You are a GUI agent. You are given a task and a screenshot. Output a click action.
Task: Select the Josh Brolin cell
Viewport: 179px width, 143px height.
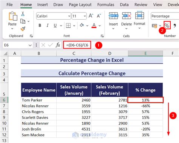(x=39, y=129)
